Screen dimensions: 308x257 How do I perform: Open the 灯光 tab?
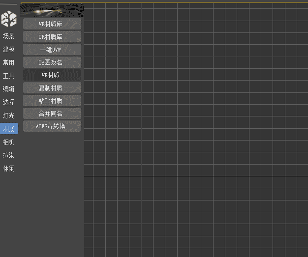click(9, 115)
